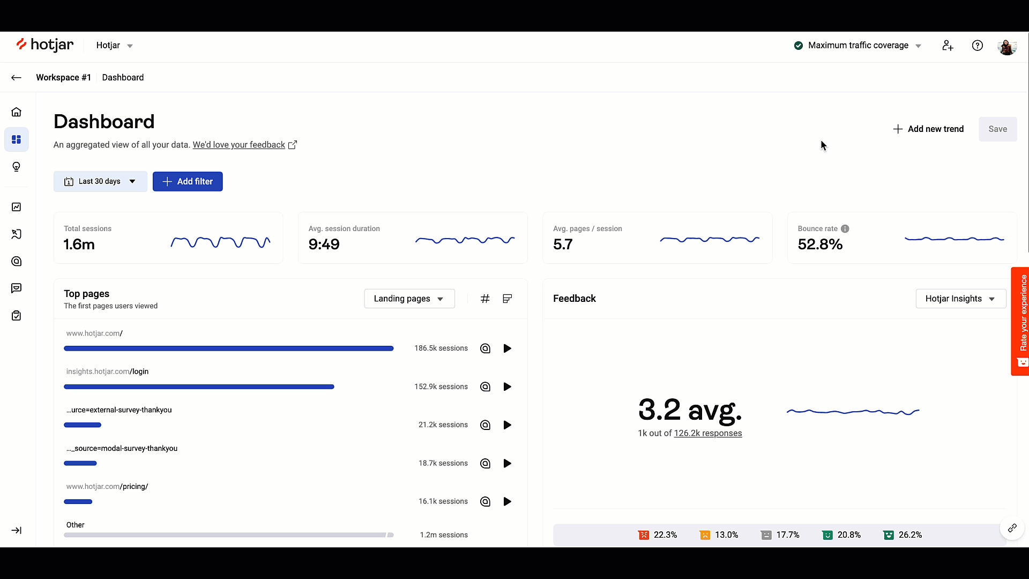View heatmap for insights.hotjar.com/login row
Viewport: 1029px width, 579px height.
[x=485, y=387]
